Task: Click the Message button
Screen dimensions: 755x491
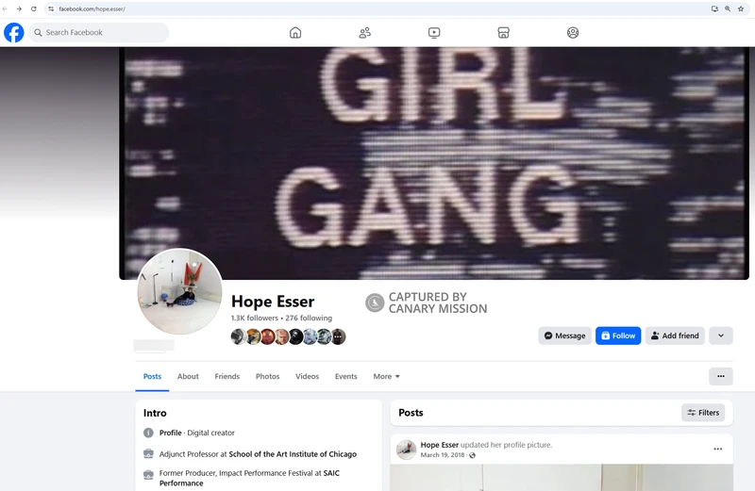Action: (564, 336)
